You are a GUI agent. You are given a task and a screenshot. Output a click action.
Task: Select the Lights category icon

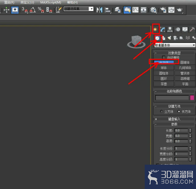pos(169,38)
